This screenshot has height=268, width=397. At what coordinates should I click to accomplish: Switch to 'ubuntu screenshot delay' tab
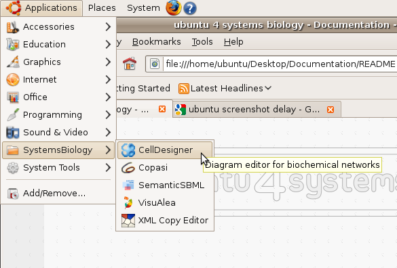click(257, 110)
